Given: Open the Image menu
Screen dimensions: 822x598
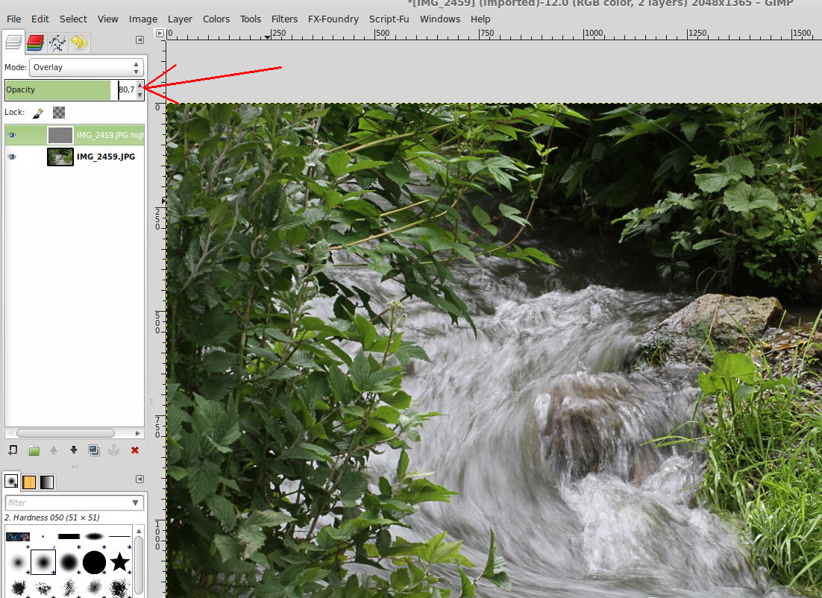Looking at the screenshot, I should tap(143, 19).
